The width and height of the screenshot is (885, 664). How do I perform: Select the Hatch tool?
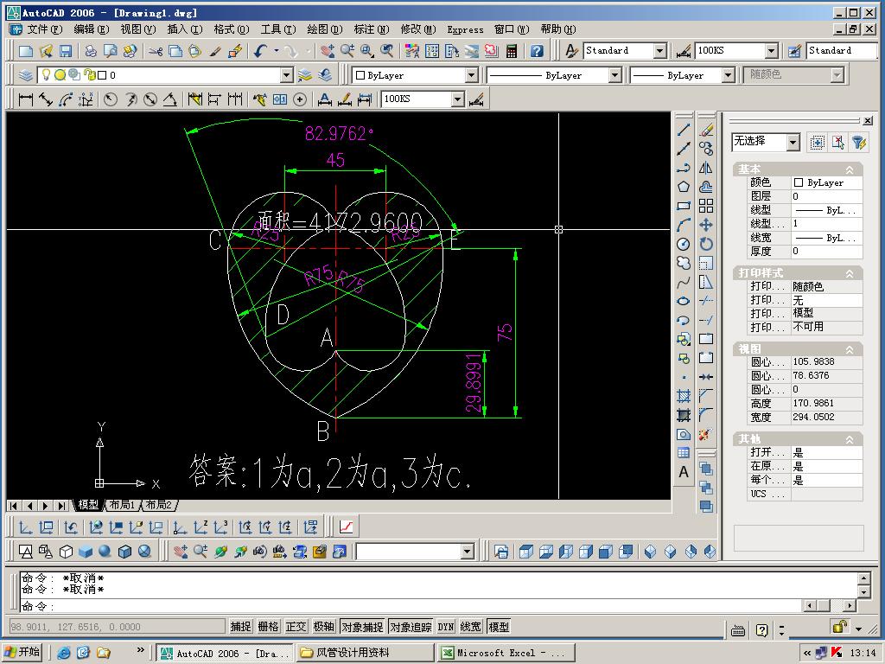click(684, 396)
